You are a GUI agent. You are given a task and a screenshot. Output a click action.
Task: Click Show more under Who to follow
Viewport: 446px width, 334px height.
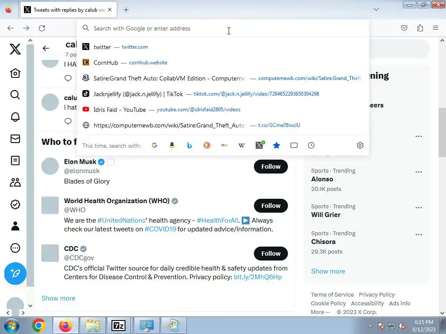point(58,298)
